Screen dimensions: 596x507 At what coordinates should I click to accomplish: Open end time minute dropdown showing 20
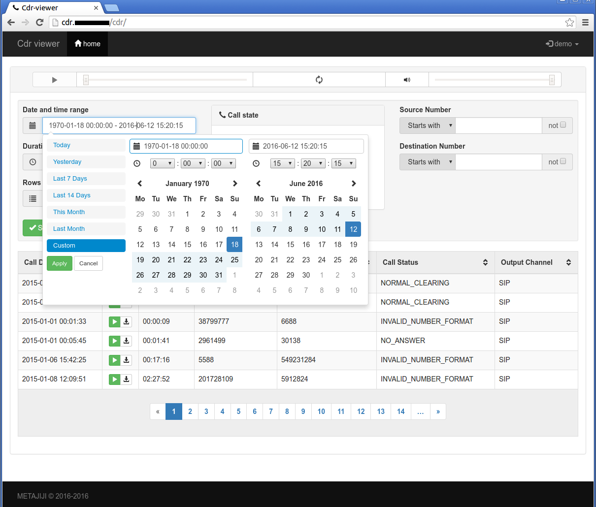(x=313, y=163)
